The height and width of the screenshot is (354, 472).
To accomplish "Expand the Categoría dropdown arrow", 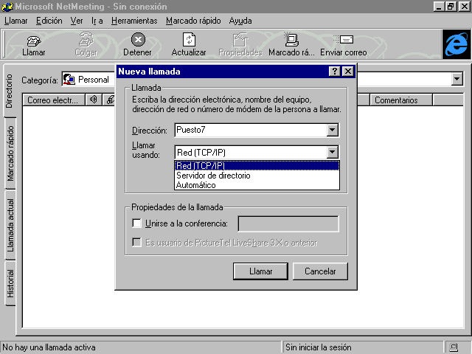I will point(457,79).
